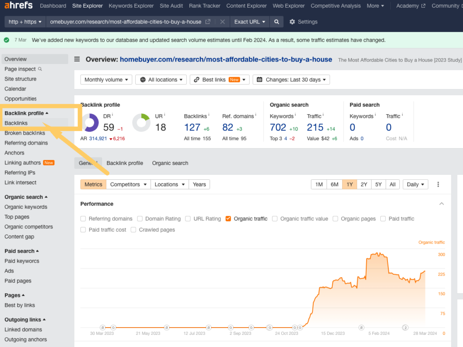Open Academy via its external-link icon

pos(423,5)
